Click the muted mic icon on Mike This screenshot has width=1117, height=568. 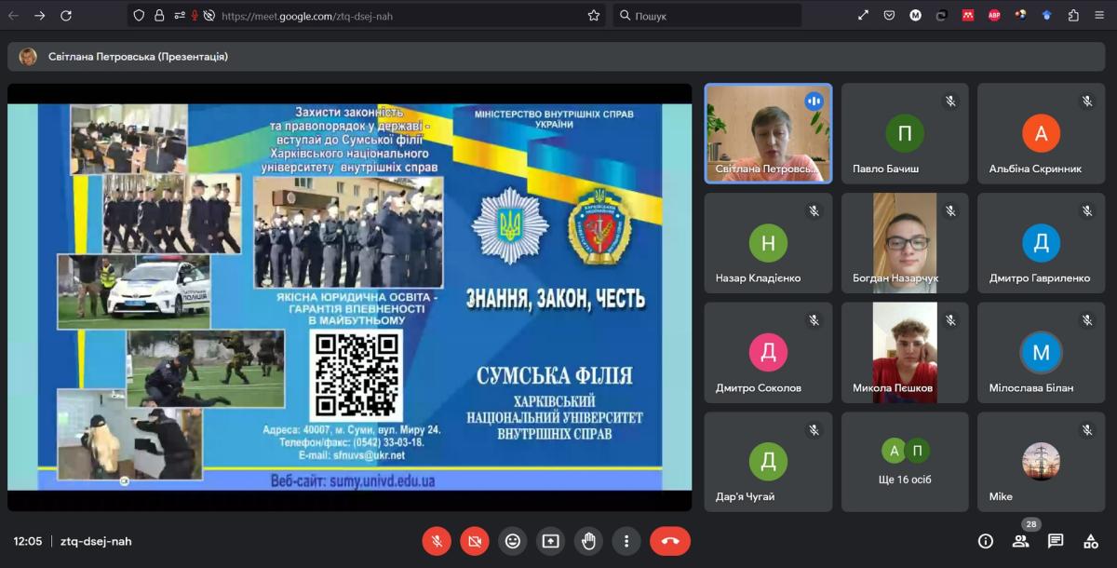[x=1087, y=430]
